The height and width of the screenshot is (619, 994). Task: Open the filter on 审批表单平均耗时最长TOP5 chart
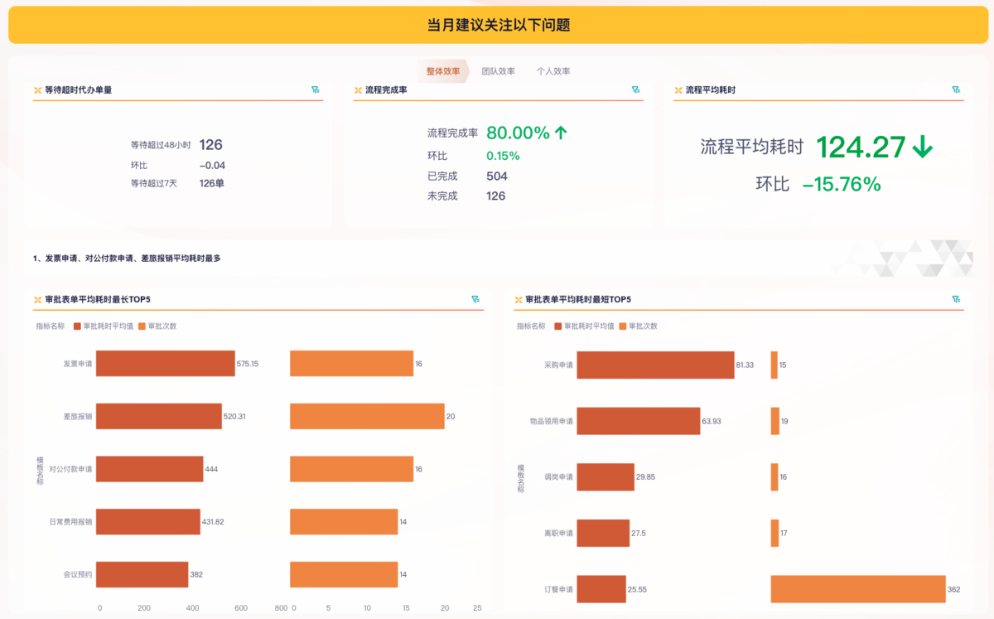(x=475, y=298)
